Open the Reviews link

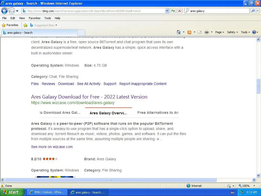[48, 84]
